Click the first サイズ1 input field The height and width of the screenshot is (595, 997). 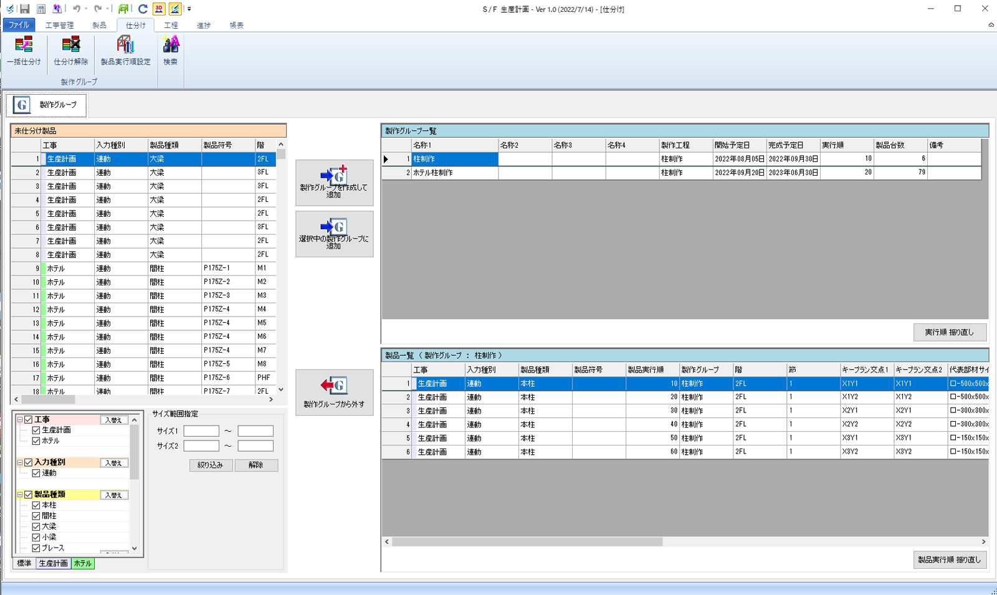coord(201,431)
